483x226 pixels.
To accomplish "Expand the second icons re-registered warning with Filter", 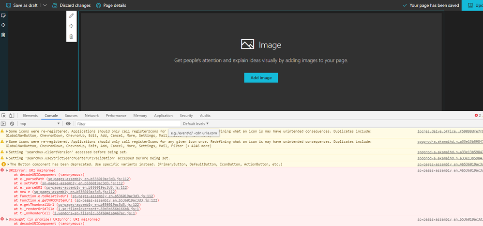I will (7, 142).
